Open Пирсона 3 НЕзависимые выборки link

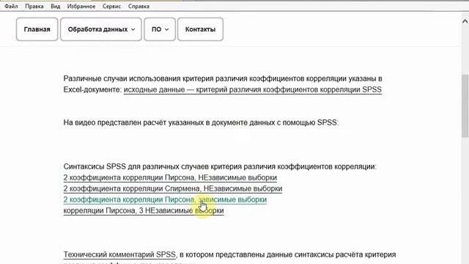point(144,210)
